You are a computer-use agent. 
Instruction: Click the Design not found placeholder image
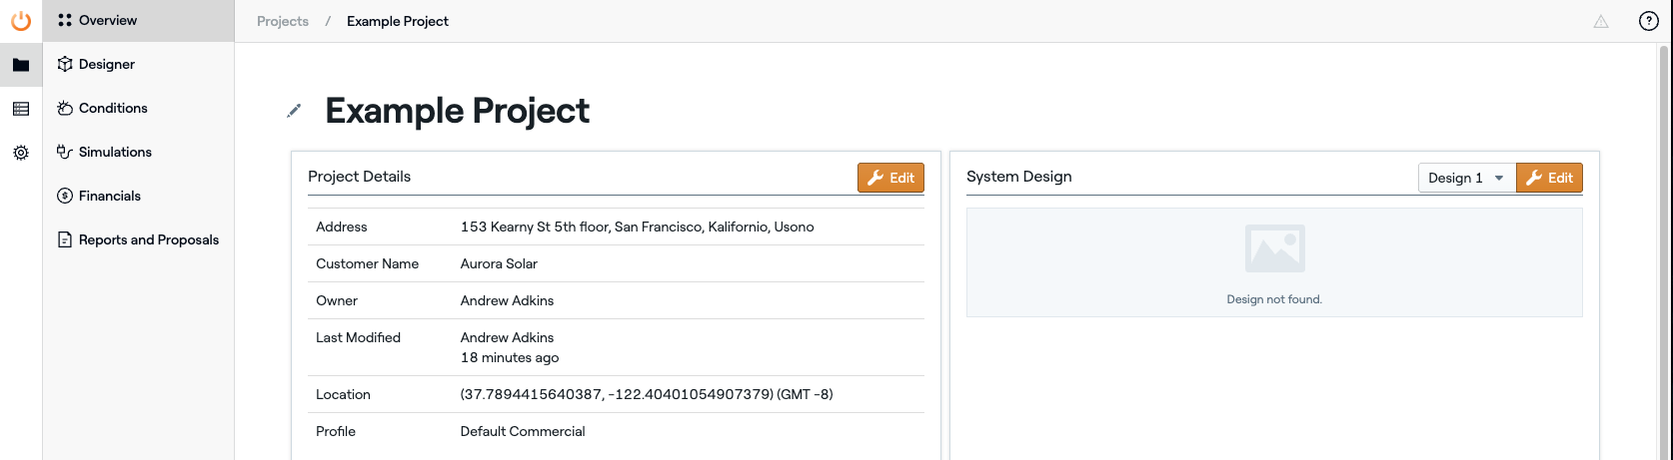click(x=1274, y=248)
